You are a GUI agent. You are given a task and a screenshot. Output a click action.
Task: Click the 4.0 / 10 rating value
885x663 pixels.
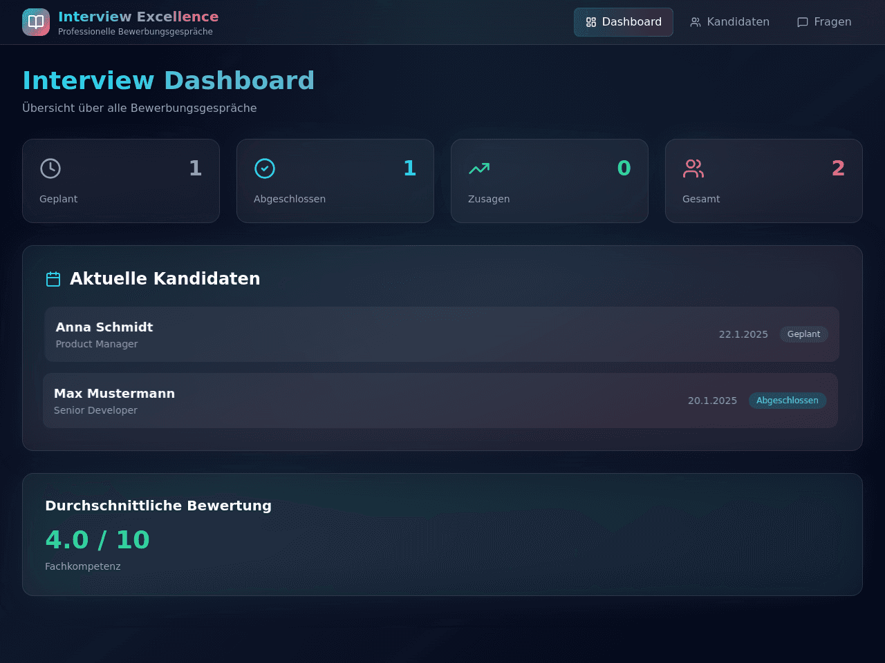pyautogui.click(x=97, y=539)
